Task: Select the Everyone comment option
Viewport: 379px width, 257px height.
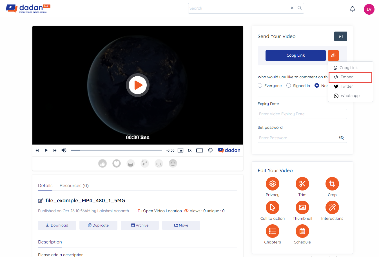Action: click(260, 86)
